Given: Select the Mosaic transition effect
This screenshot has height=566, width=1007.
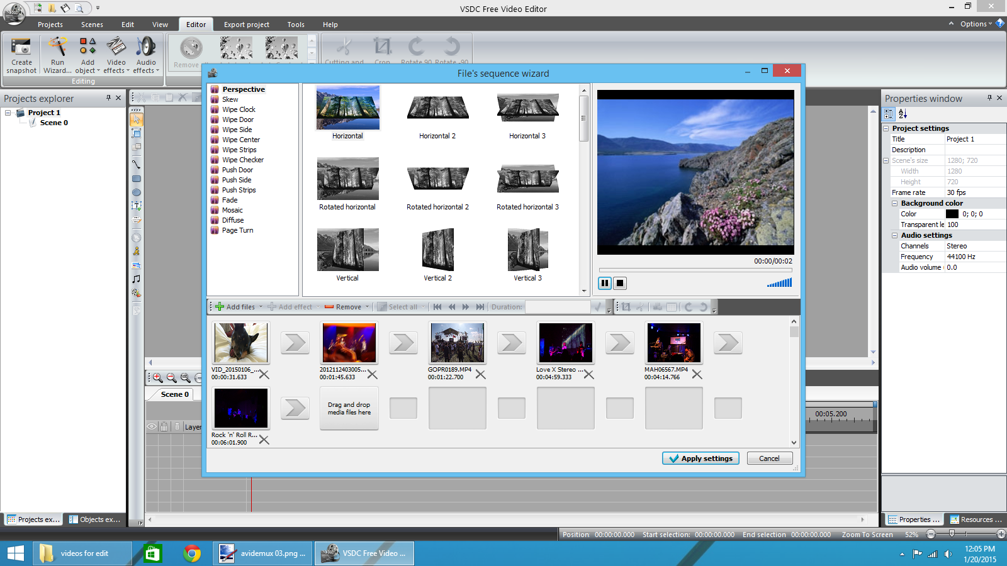Looking at the screenshot, I should [232, 209].
